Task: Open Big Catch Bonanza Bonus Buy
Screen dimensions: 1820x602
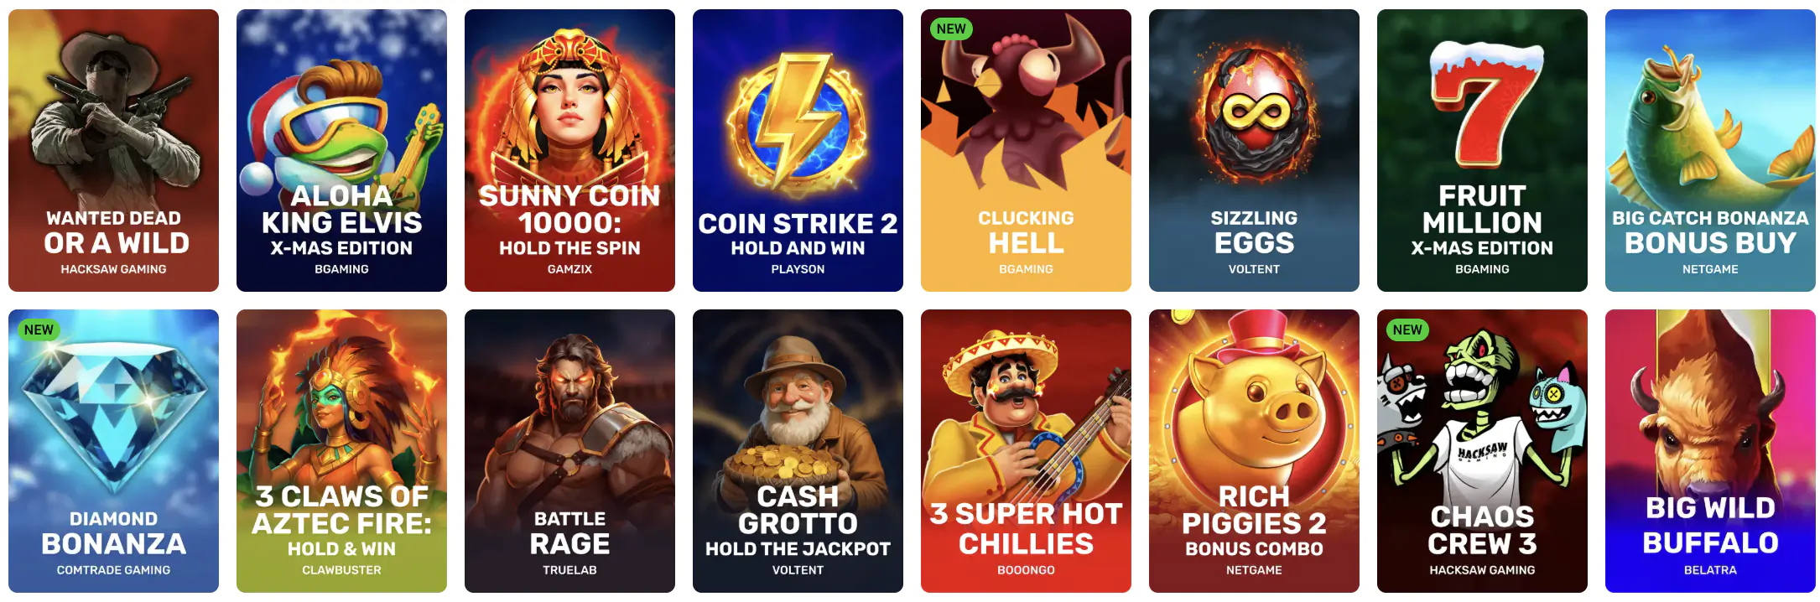Action: point(1710,151)
